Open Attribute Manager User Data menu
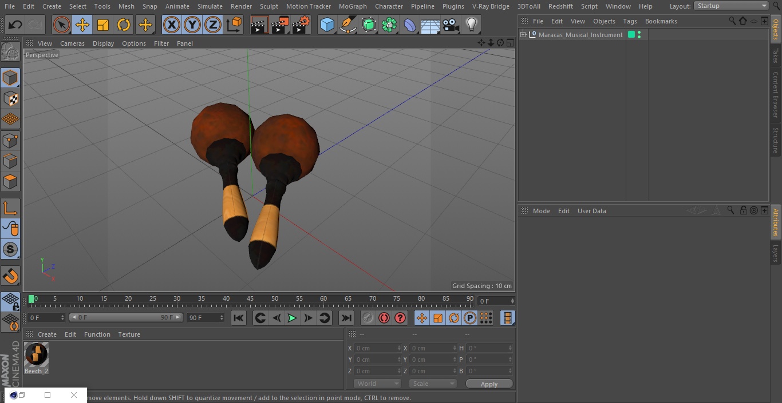 pyautogui.click(x=591, y=211)
